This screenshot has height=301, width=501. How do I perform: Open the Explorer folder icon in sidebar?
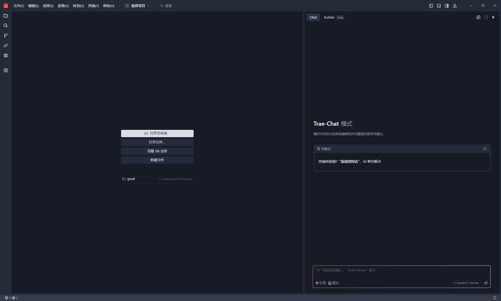(x=6, y=16)
